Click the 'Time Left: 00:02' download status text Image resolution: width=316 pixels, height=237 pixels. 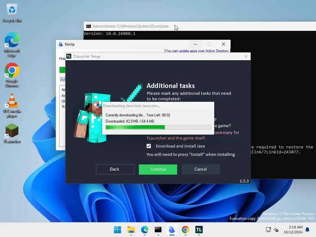(x=158, y=115)
